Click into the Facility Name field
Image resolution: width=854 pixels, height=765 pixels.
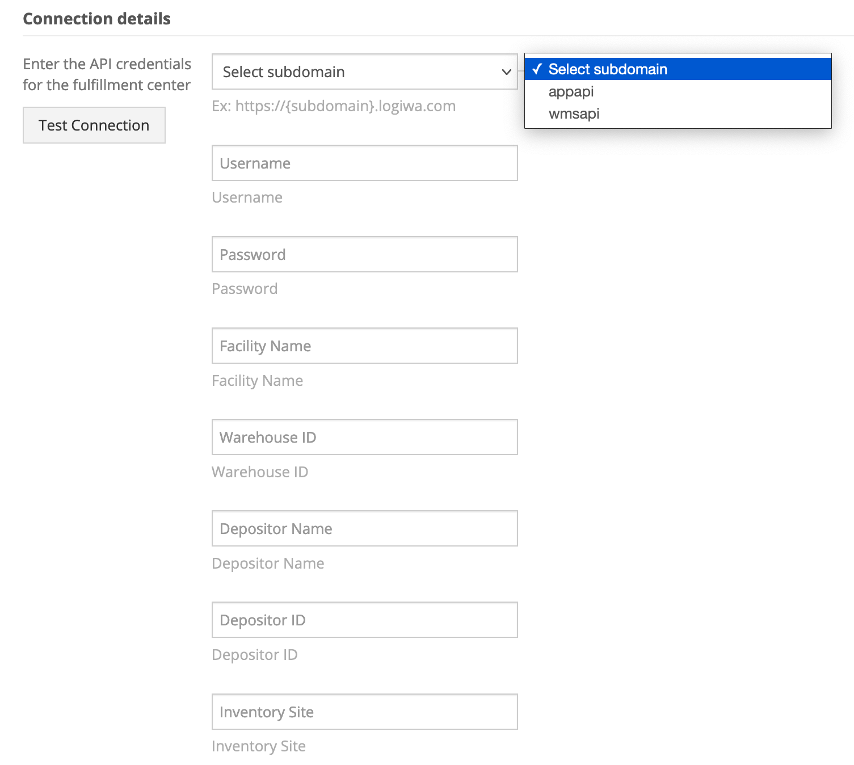point(364,346)
